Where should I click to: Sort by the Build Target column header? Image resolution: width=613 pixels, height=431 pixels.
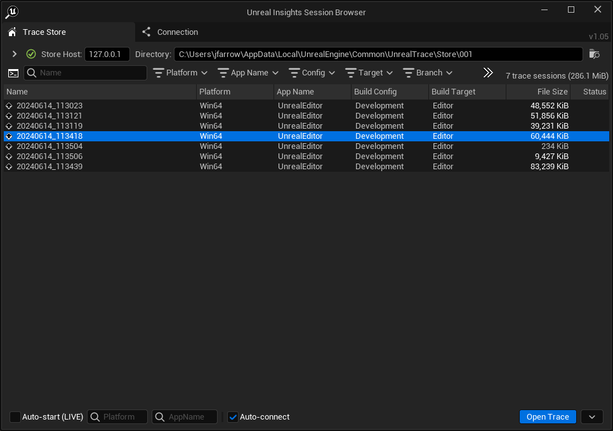[x=467, y=92]
